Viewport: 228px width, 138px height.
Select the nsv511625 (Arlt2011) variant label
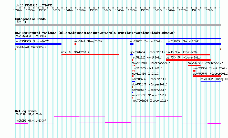click(x=147, y=57)
